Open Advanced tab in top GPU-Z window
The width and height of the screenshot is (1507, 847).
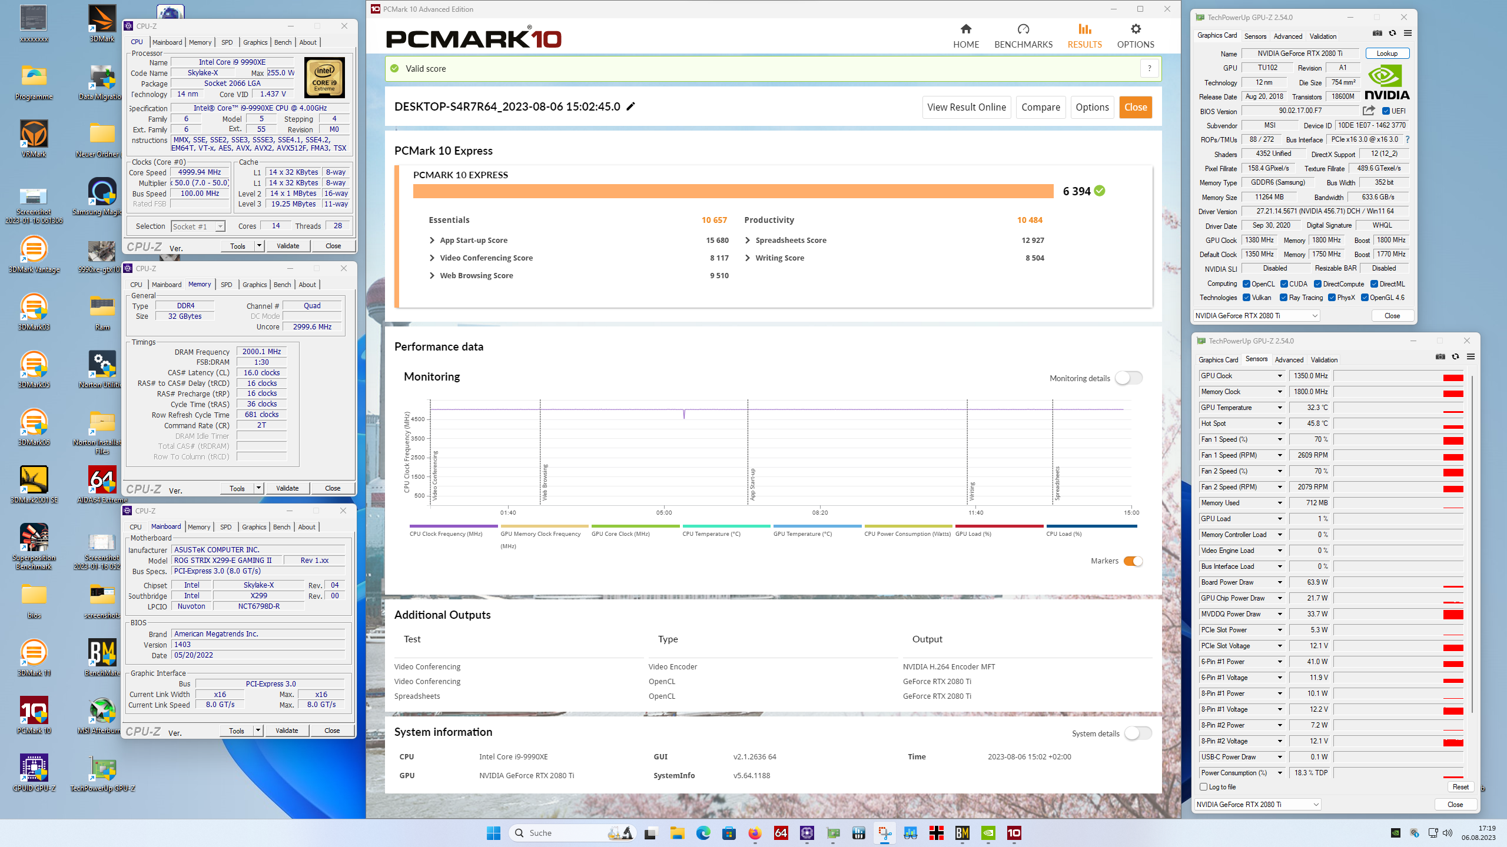pyautogui.click(x=1288, y=36)
